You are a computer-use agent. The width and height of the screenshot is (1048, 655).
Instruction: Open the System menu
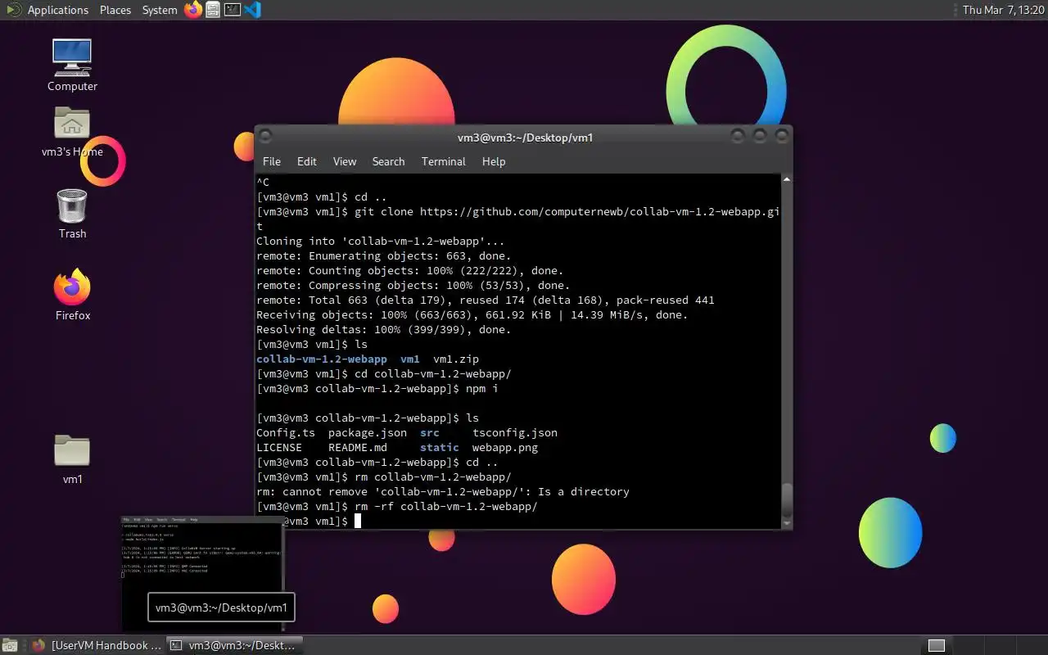160,10
